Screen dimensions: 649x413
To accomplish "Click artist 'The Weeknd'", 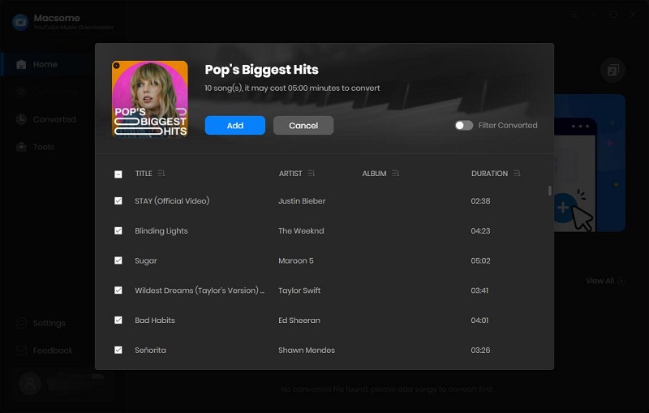I will coord(301,231).
